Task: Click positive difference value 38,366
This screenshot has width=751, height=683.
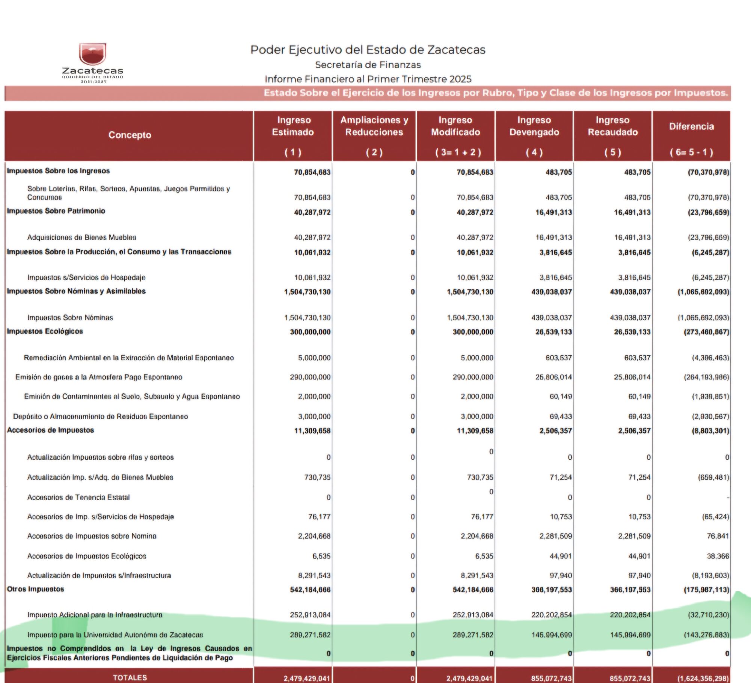Action: point(718,556)
